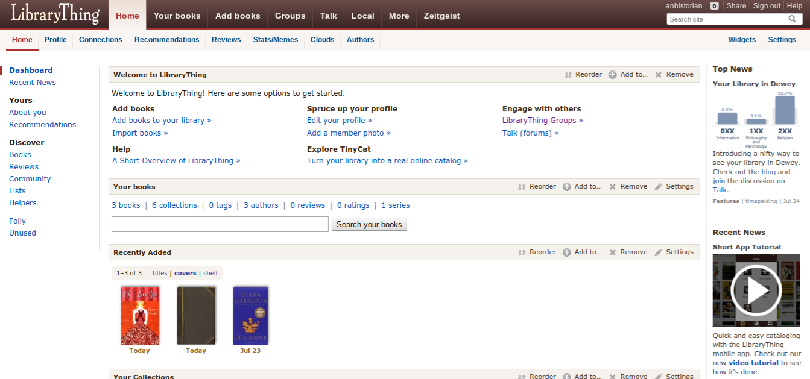Click the Share link in header
Image resolution: width=810 pixels, height=379 pixels.
[x=736, y=6]
